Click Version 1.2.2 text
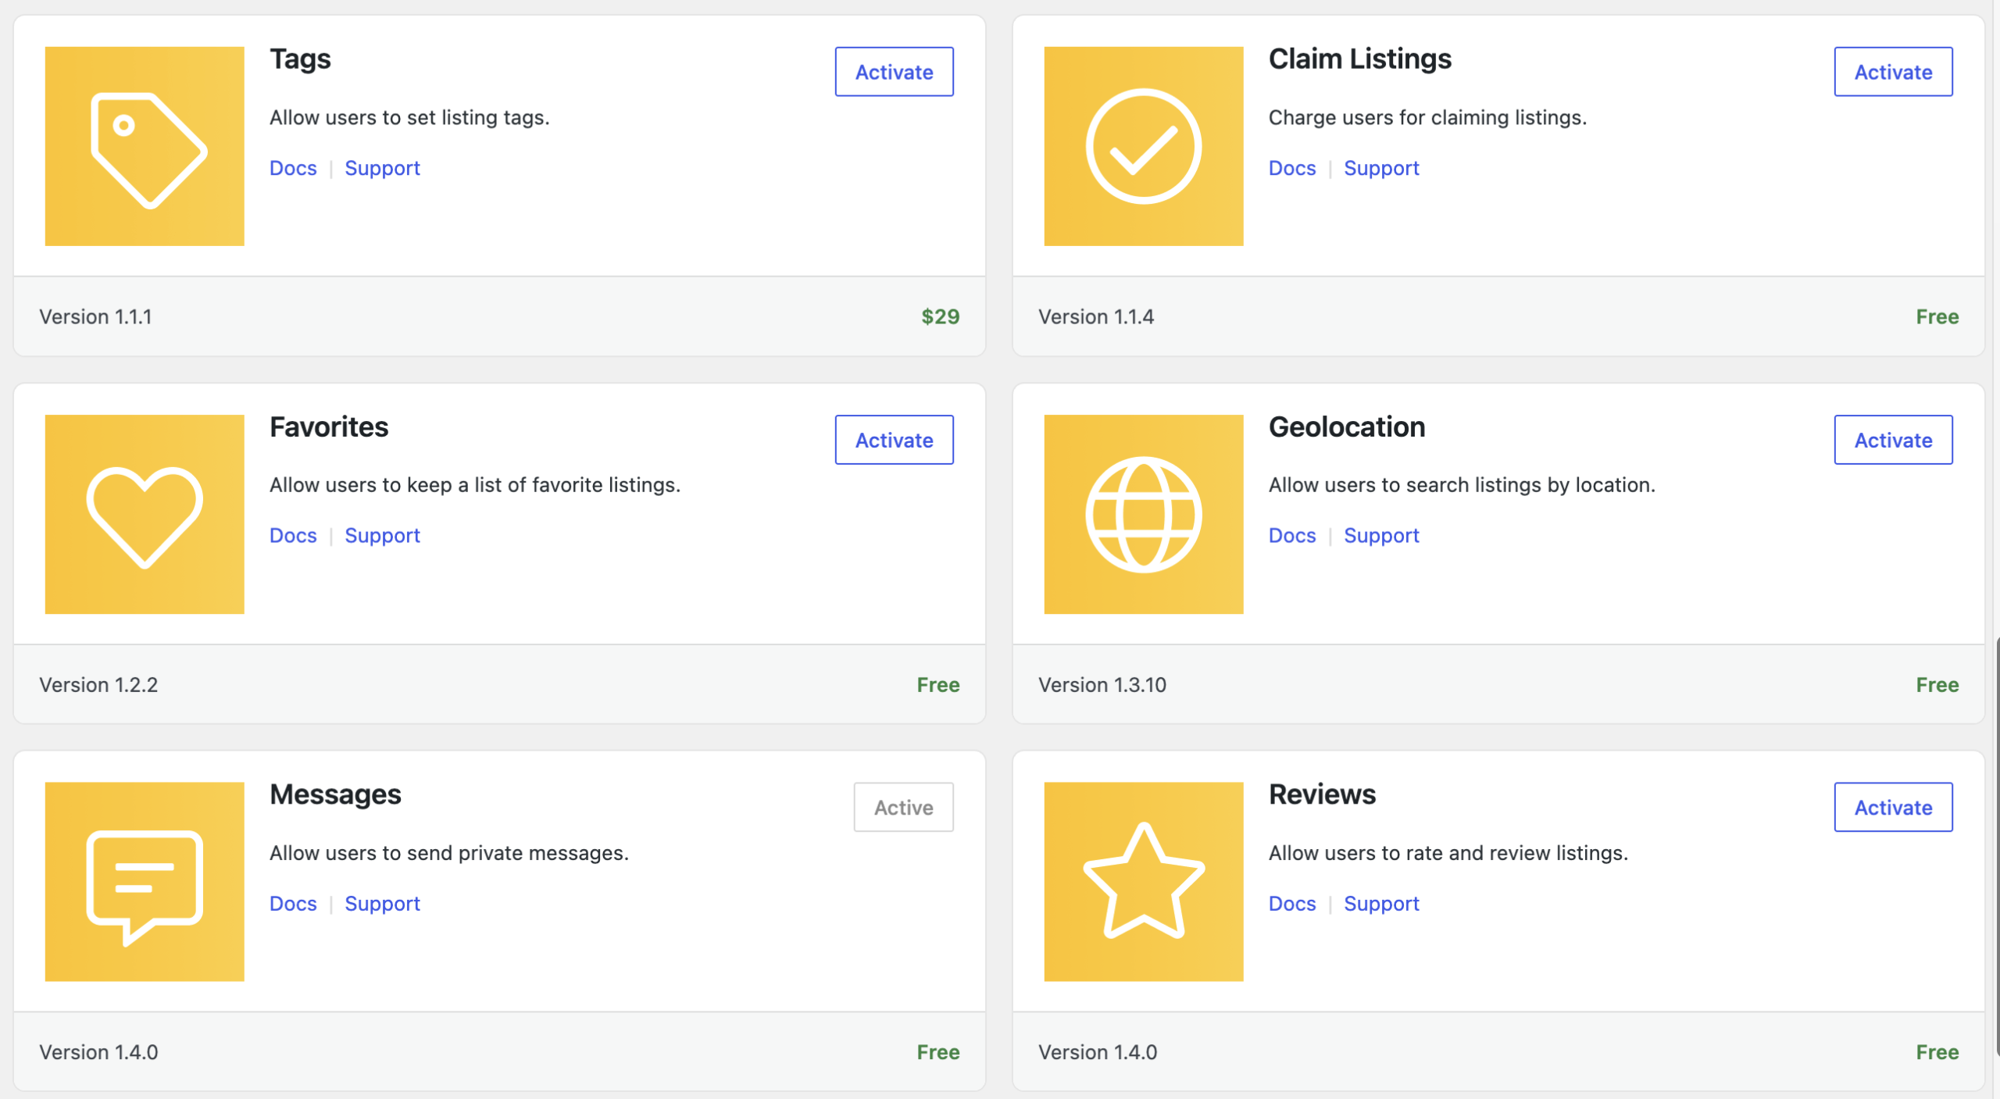This screenshot has width=2000, height=1099. (98, 685)
